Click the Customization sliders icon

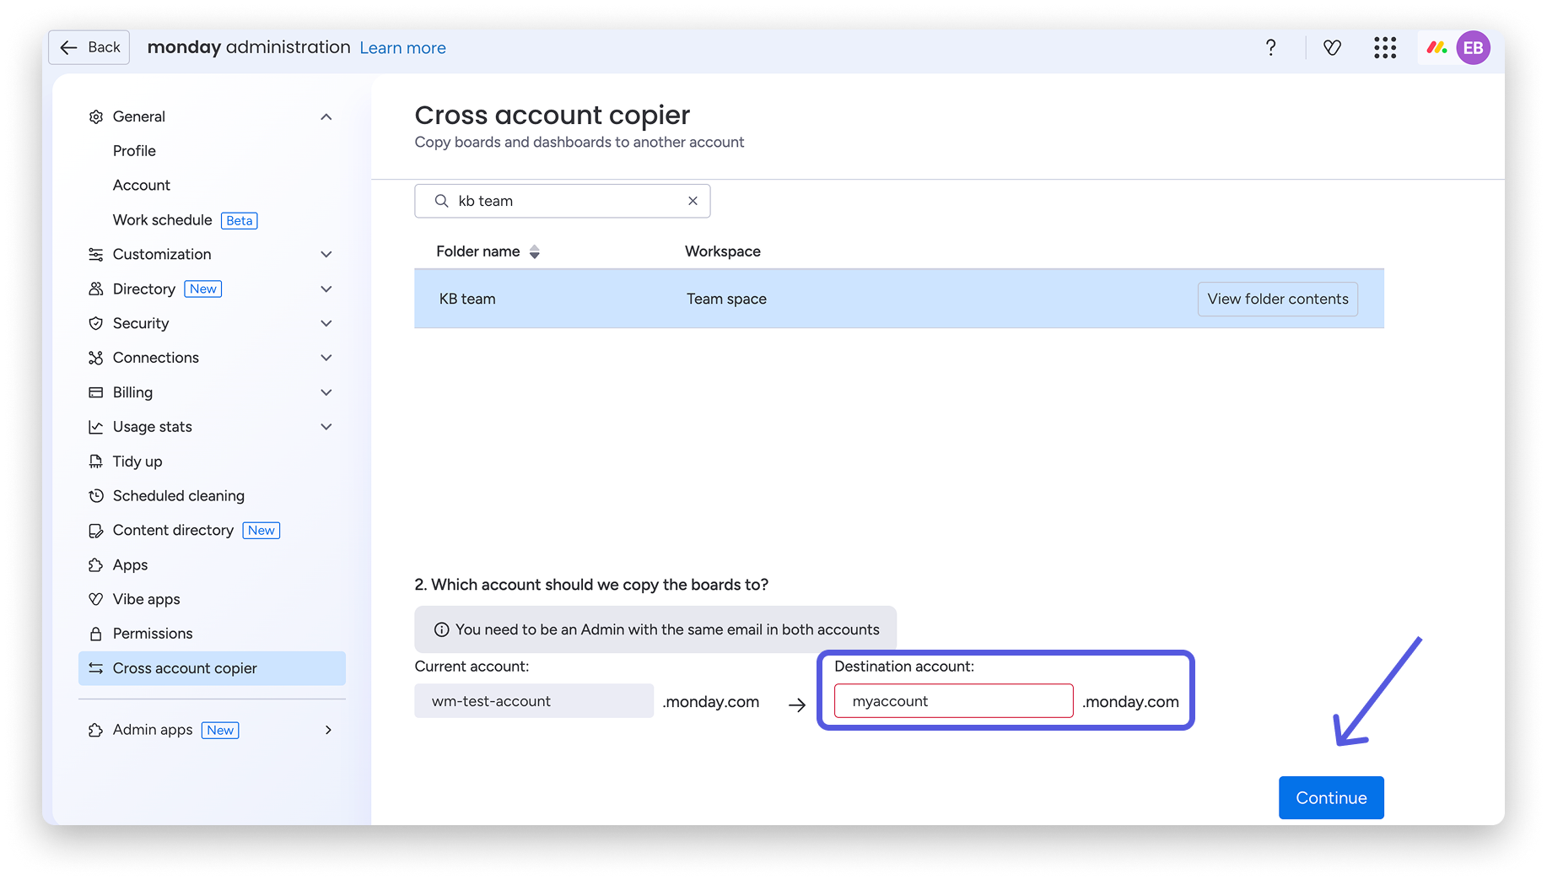96,254
